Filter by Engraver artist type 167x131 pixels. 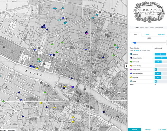coord(135,77)
